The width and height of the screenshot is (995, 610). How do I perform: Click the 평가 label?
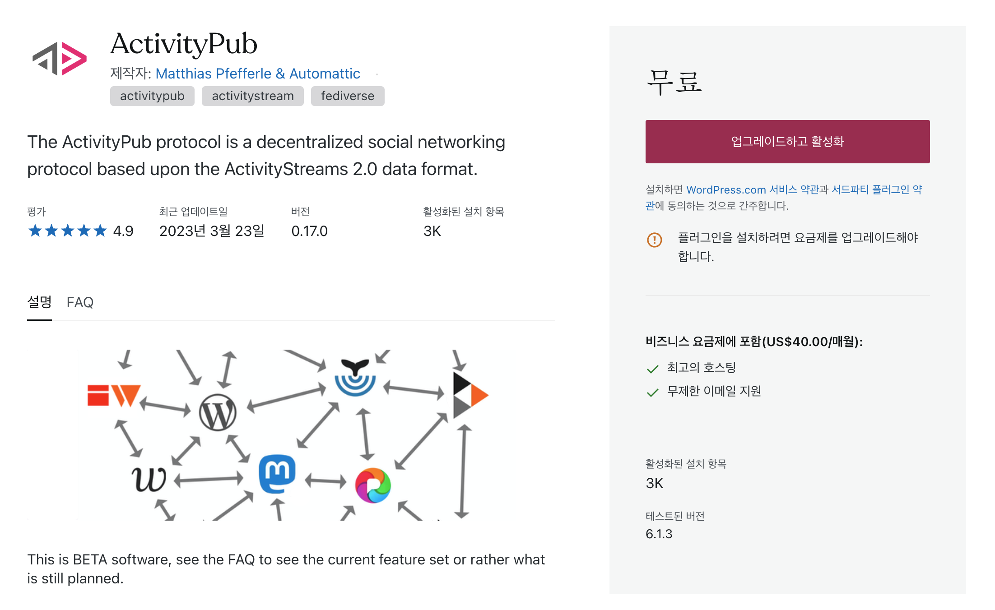pos(37,212)
